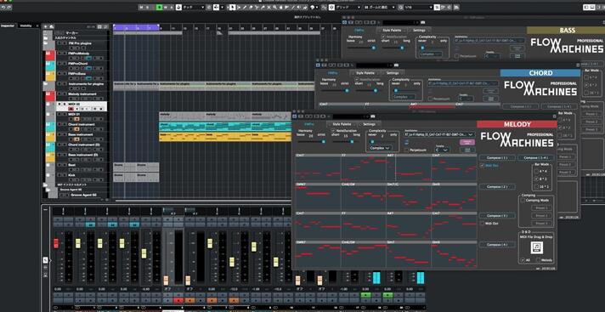Viewport: 605px width, 312px height.
Task: Enable Midi Out checkbox in Melody plugin
Action: (482, 224)
